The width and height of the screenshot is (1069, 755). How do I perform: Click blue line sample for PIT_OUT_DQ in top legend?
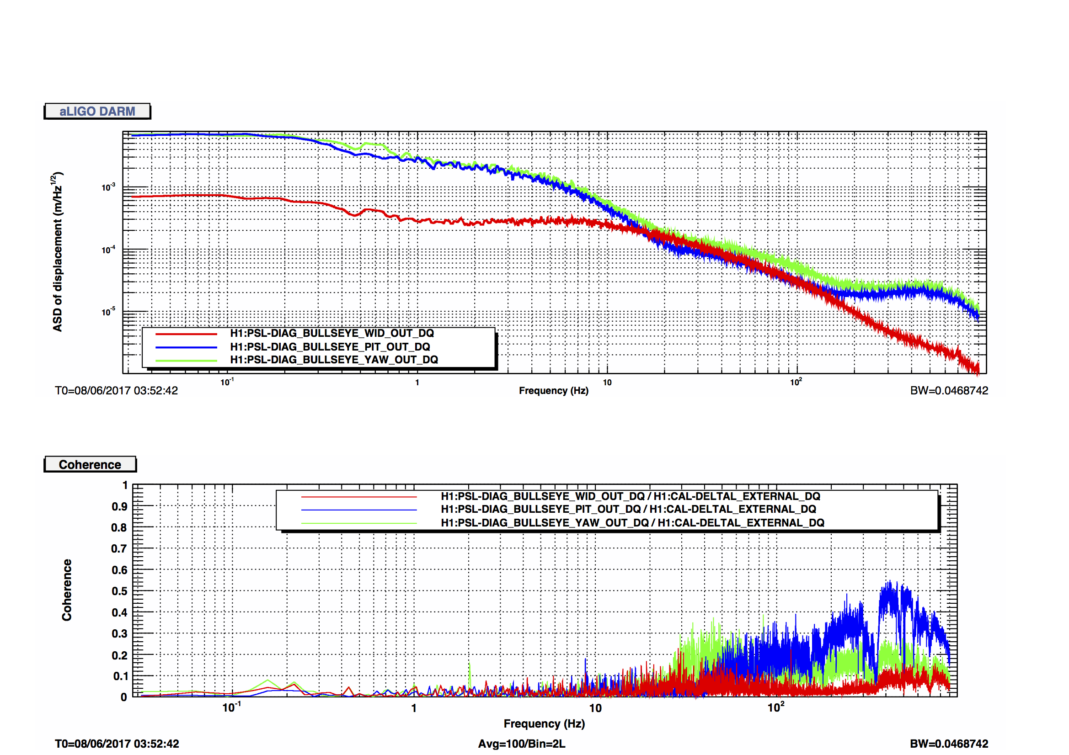(x=186, y=347)
